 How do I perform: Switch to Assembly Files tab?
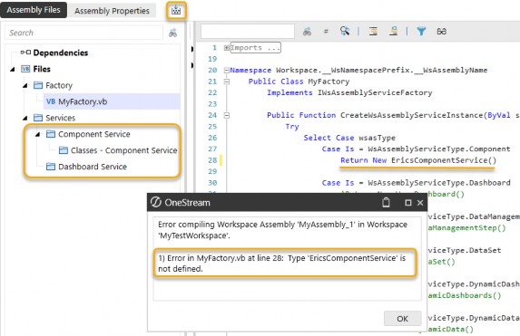(x=34, y=10)
